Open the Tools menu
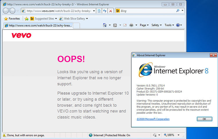This screenshot has width=218, height=139. 169,25
